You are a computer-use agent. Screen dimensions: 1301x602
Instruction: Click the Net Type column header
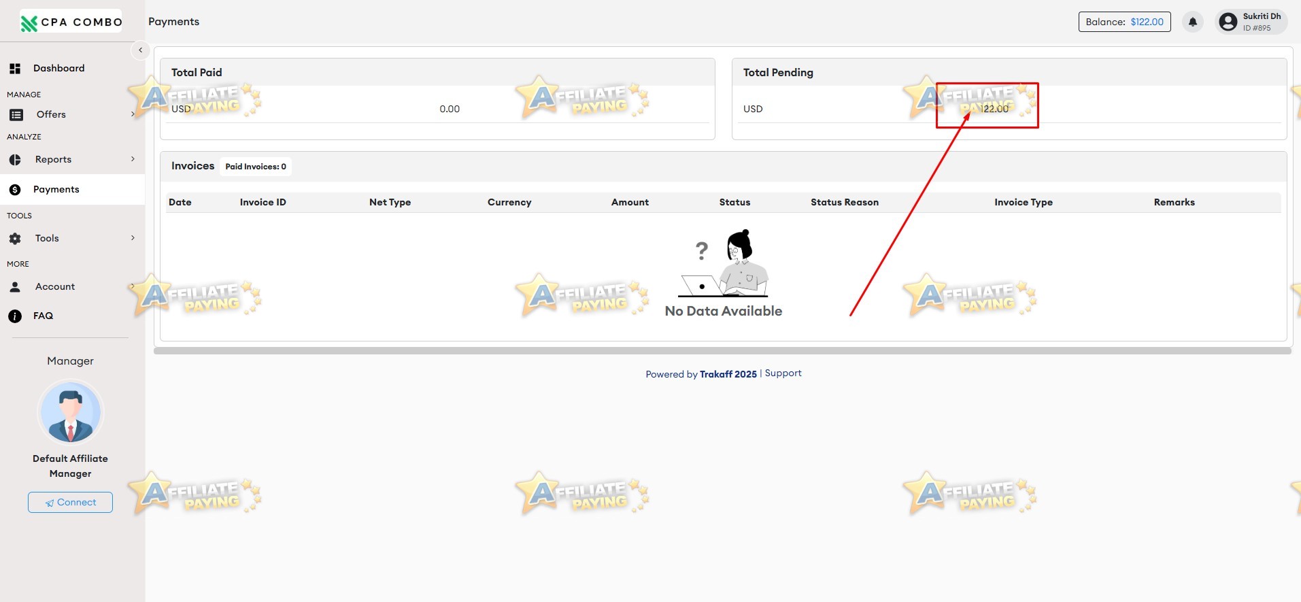390,202
